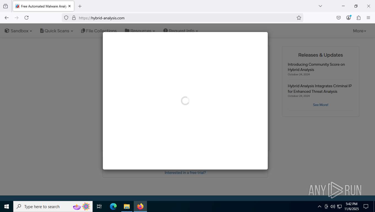
Task: Select the Free Automated Malware Analysis tab
Action: [43, 6]
